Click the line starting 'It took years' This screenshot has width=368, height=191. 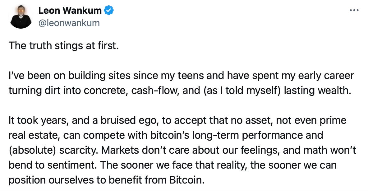click(177, 120)
